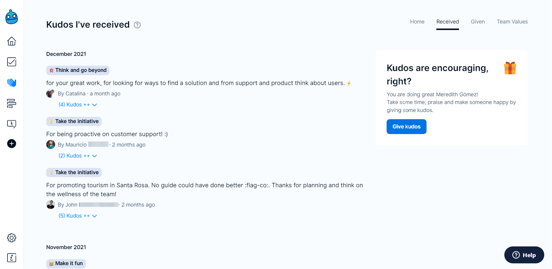Click Mauricio's profile avatar
Image resolution: width=552 pixels, height=269 pixels.
click(x=51, y=145)
